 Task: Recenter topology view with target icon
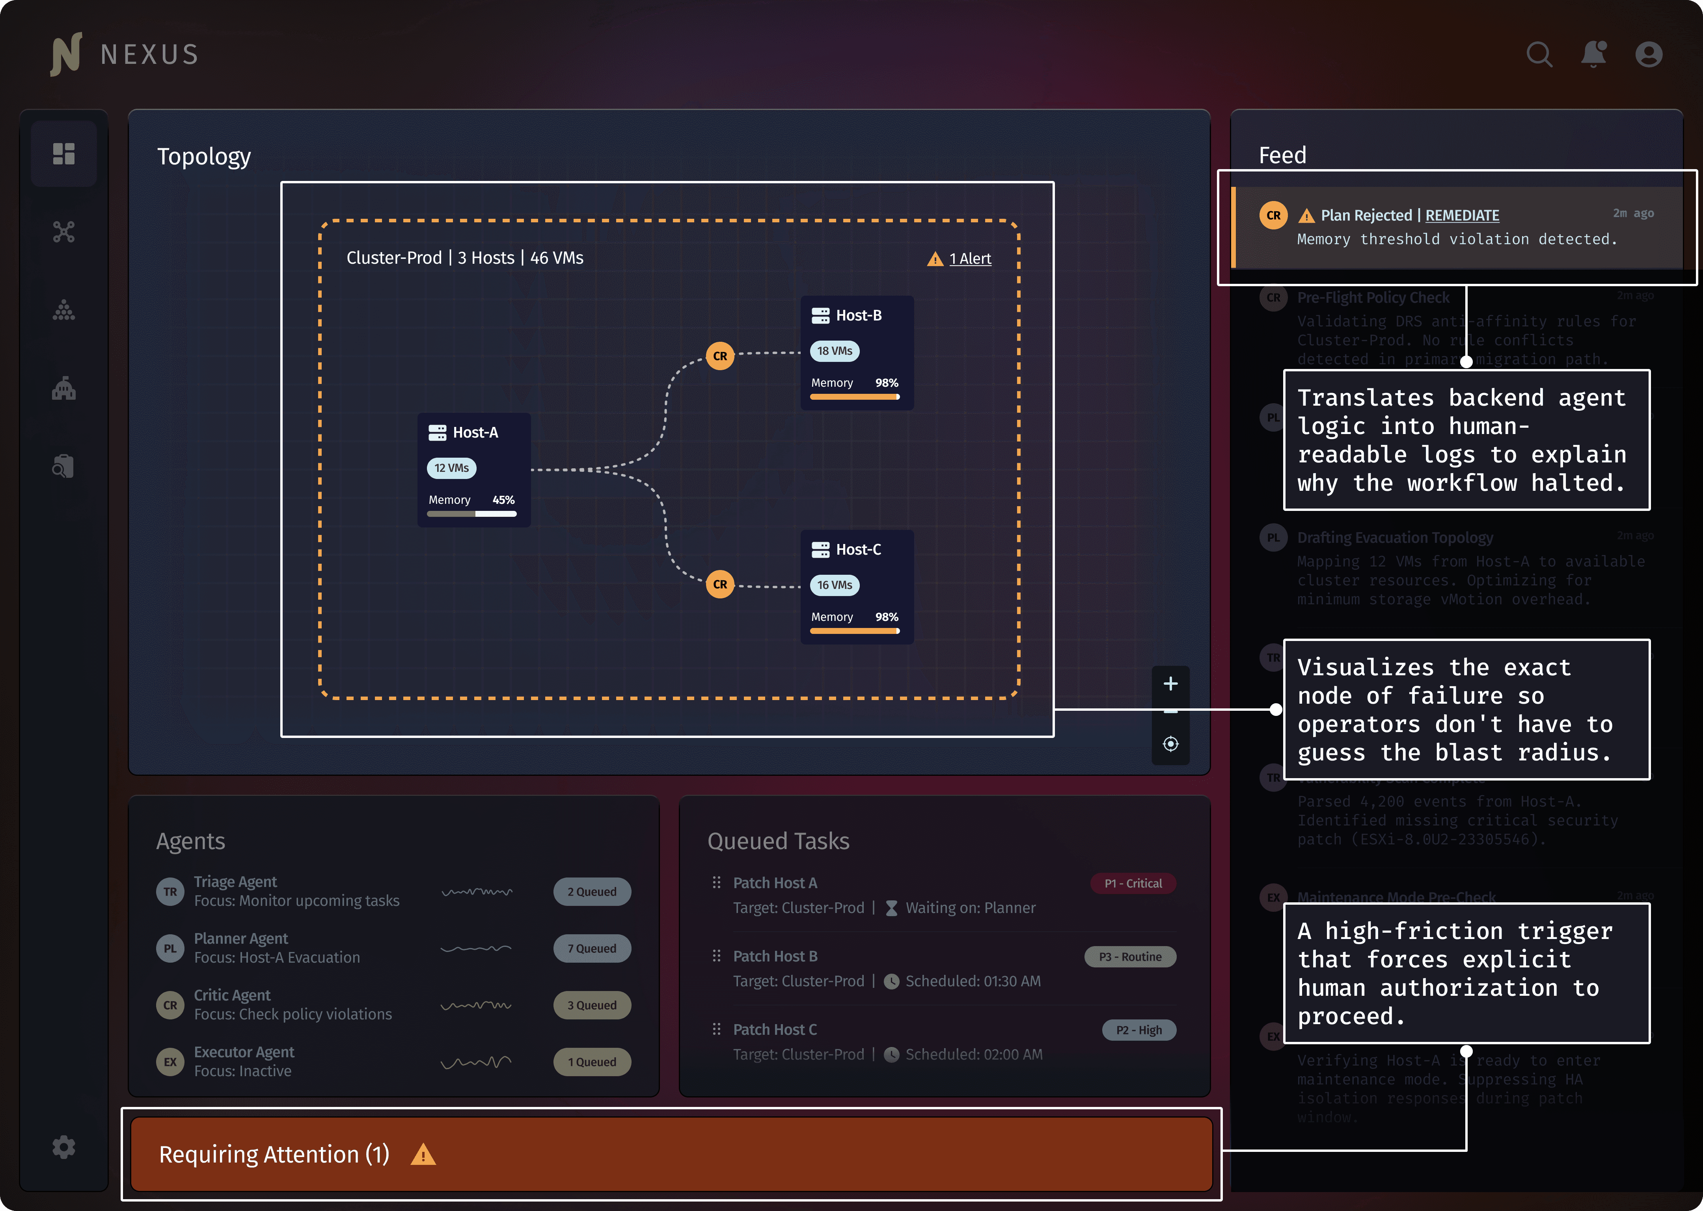1170,743
